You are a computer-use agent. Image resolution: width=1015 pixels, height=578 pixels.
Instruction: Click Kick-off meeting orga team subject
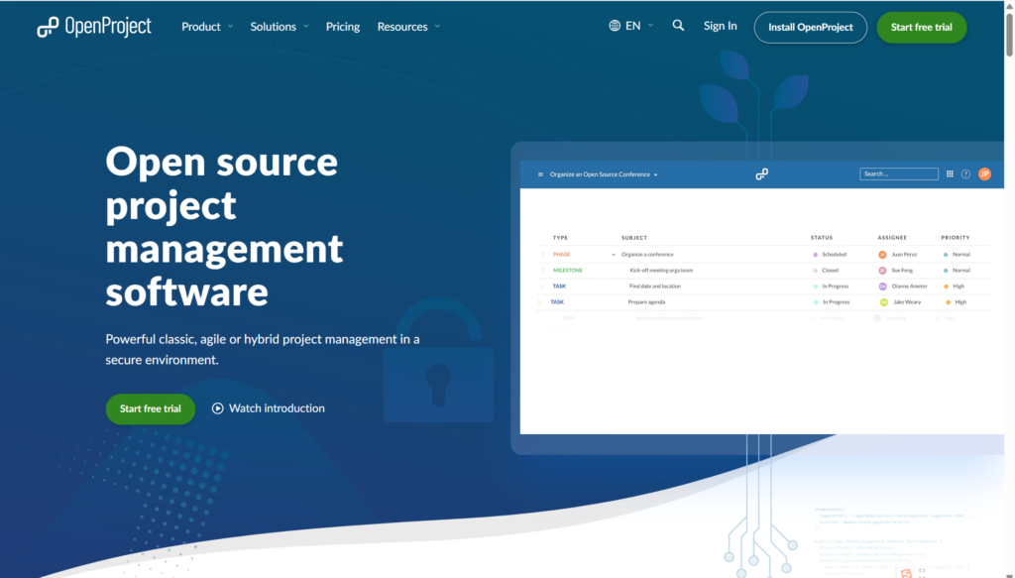tap(661, 271)
